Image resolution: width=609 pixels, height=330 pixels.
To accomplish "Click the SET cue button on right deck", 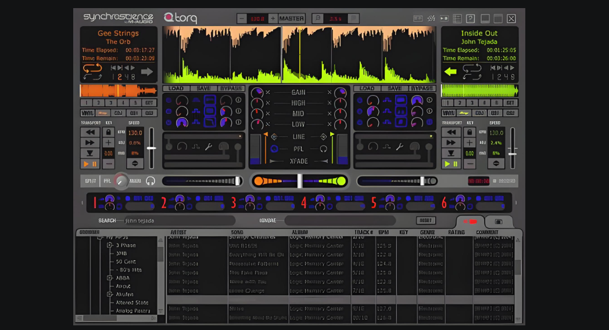I will [x=510, y=103].
